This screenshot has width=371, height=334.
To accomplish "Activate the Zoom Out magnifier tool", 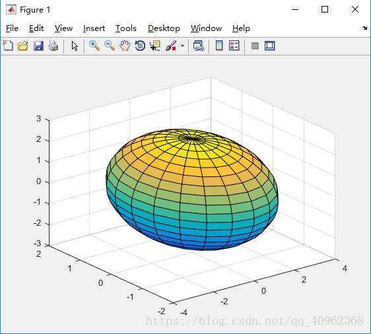I will 110,46.
